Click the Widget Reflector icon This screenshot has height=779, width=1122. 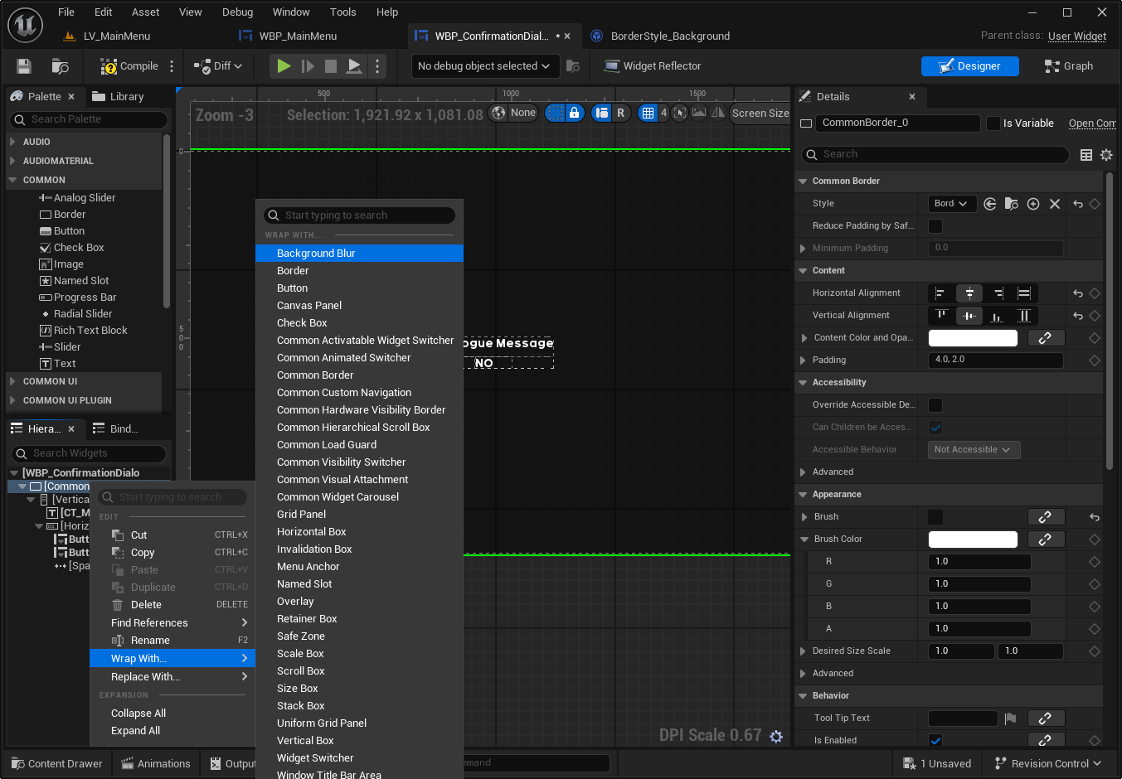612,66
